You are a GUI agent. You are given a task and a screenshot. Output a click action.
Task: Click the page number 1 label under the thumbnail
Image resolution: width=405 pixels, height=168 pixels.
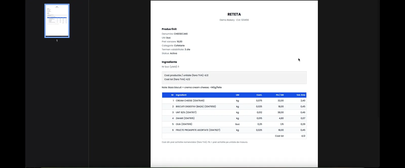point(57,41)
